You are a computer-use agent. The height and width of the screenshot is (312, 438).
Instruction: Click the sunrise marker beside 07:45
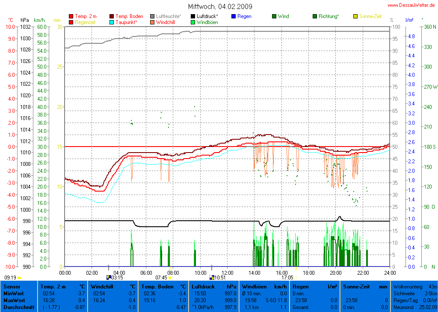pyautogui.click(x=170, y=278)
